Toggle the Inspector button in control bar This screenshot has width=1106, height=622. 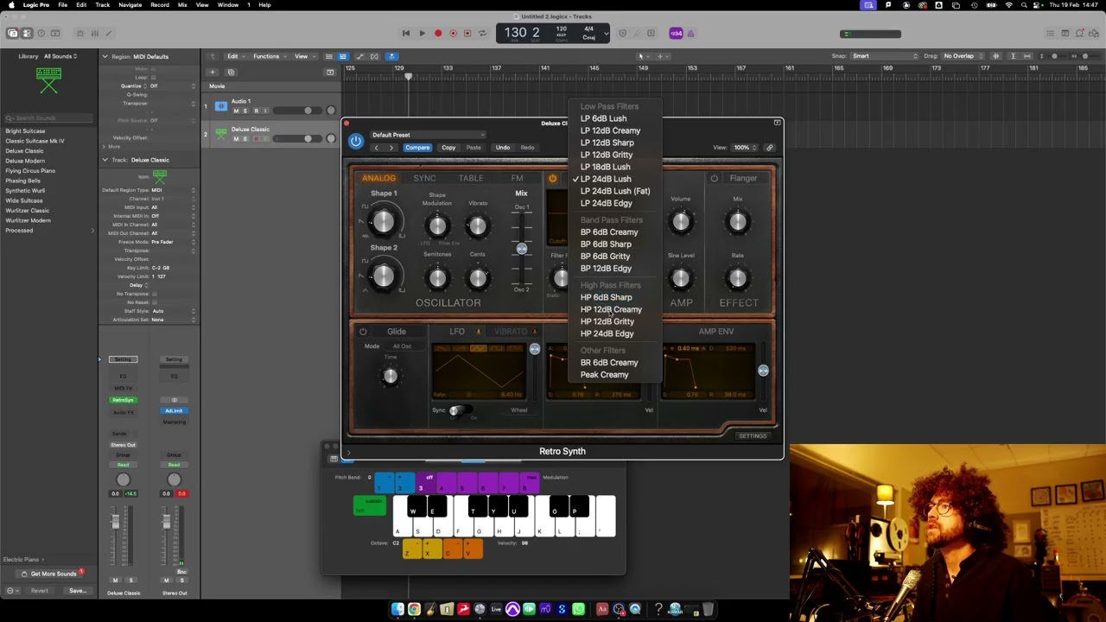[x=27, y=34]
